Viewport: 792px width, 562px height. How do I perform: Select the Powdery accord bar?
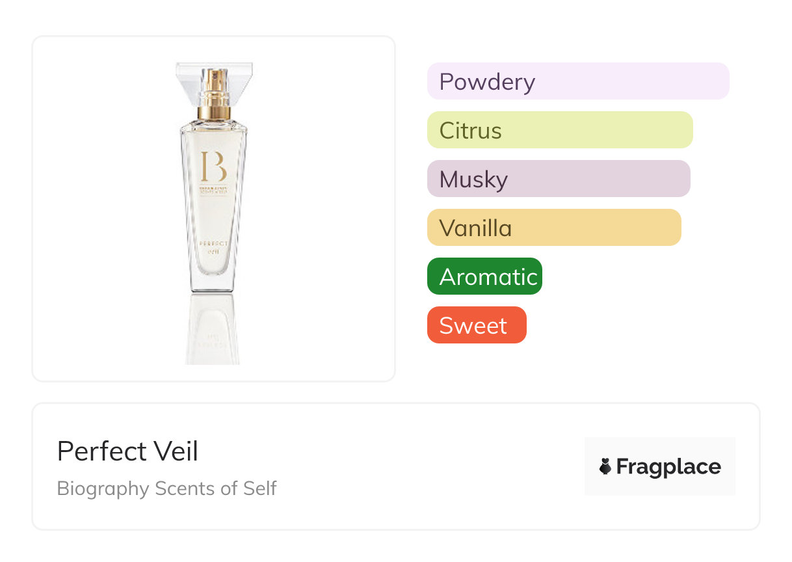pos(577,81)
